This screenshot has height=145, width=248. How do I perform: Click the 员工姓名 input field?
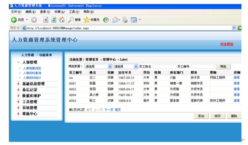click(165, 67)
